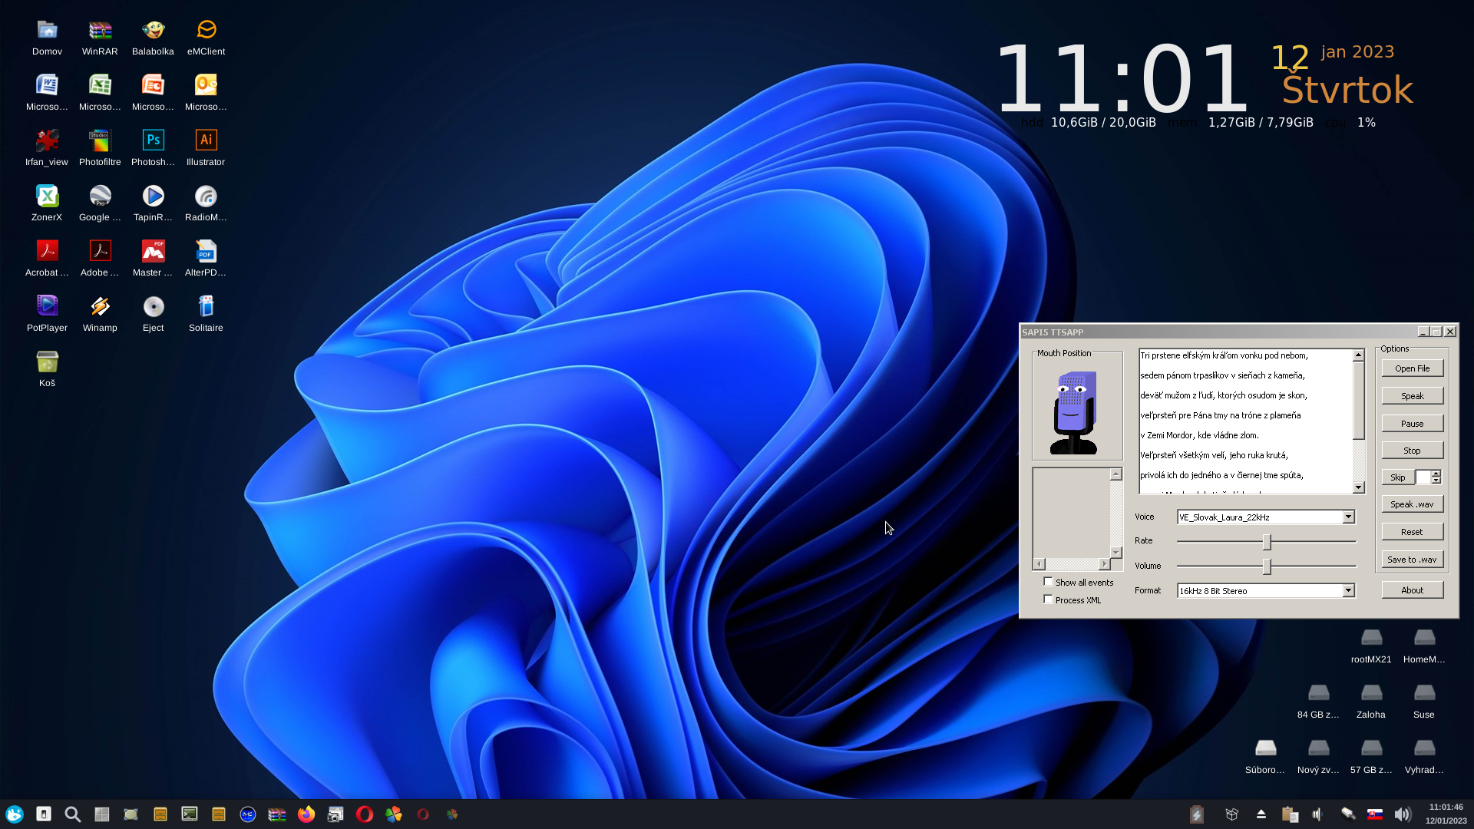Select the PotPlayer desktop icon
The width and height of the screenshot is (1474, 829).
pos(47,314)
